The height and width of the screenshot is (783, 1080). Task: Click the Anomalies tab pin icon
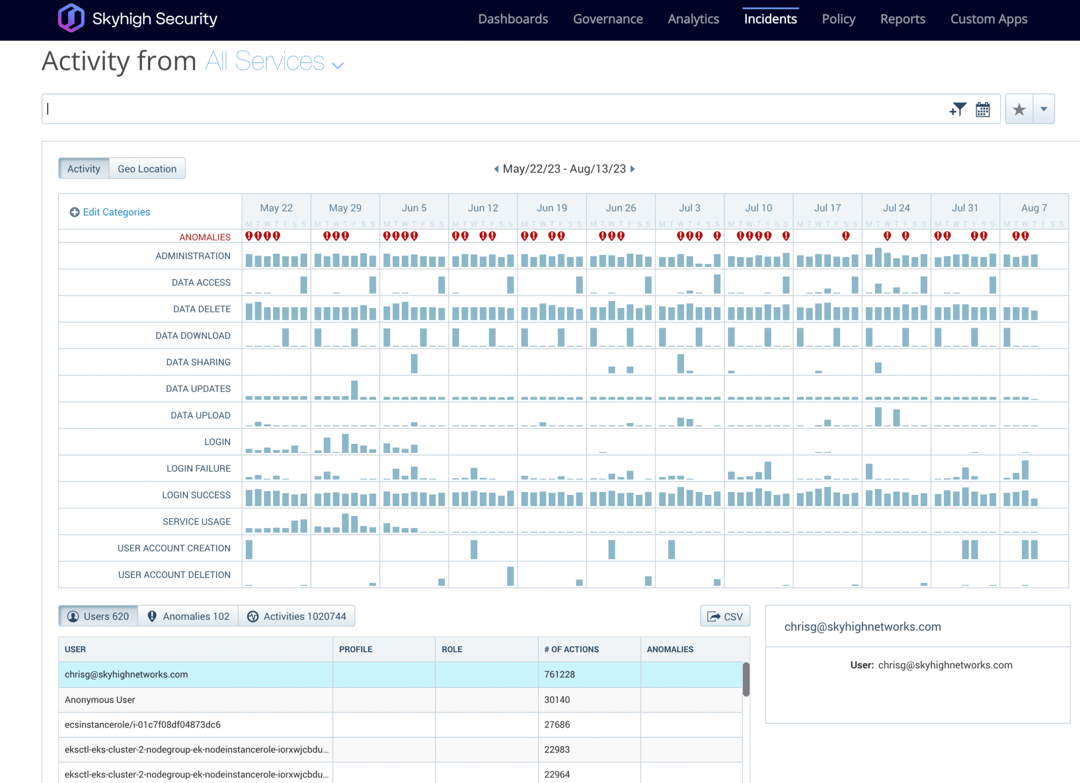[x=152, y=616]
